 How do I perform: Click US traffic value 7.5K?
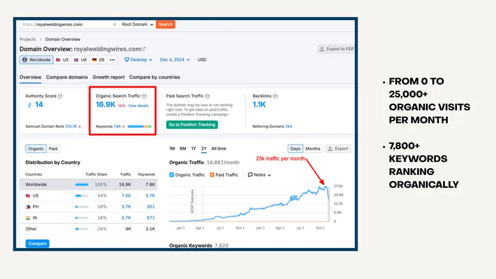coord(126,196)
